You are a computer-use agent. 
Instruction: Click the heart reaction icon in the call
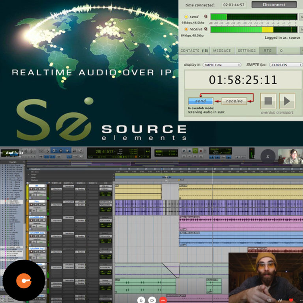tap(291, 300)
